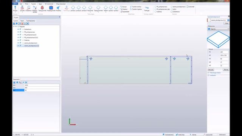Image resolution: width=242 pixels, height=136 pixels.
Task: Apply the poraus3 technology preset
Action: click(84, 8)
